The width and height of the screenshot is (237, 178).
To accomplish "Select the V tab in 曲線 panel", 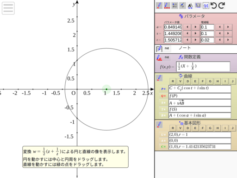I will point(180,81).
